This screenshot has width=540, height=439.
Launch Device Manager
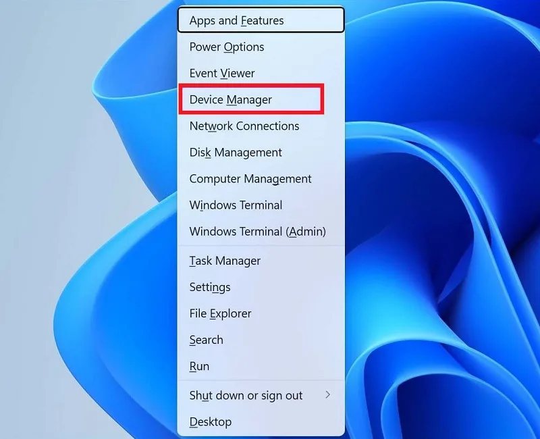pos(261,99)
